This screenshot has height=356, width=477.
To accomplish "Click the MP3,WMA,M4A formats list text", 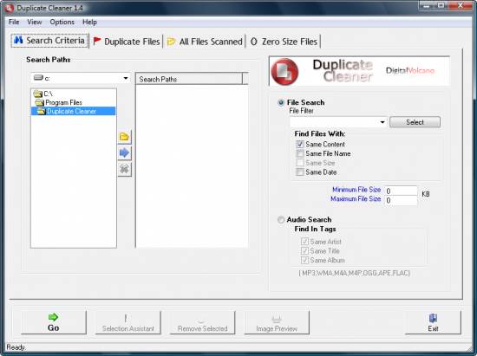I will click(x=355, y=273).
